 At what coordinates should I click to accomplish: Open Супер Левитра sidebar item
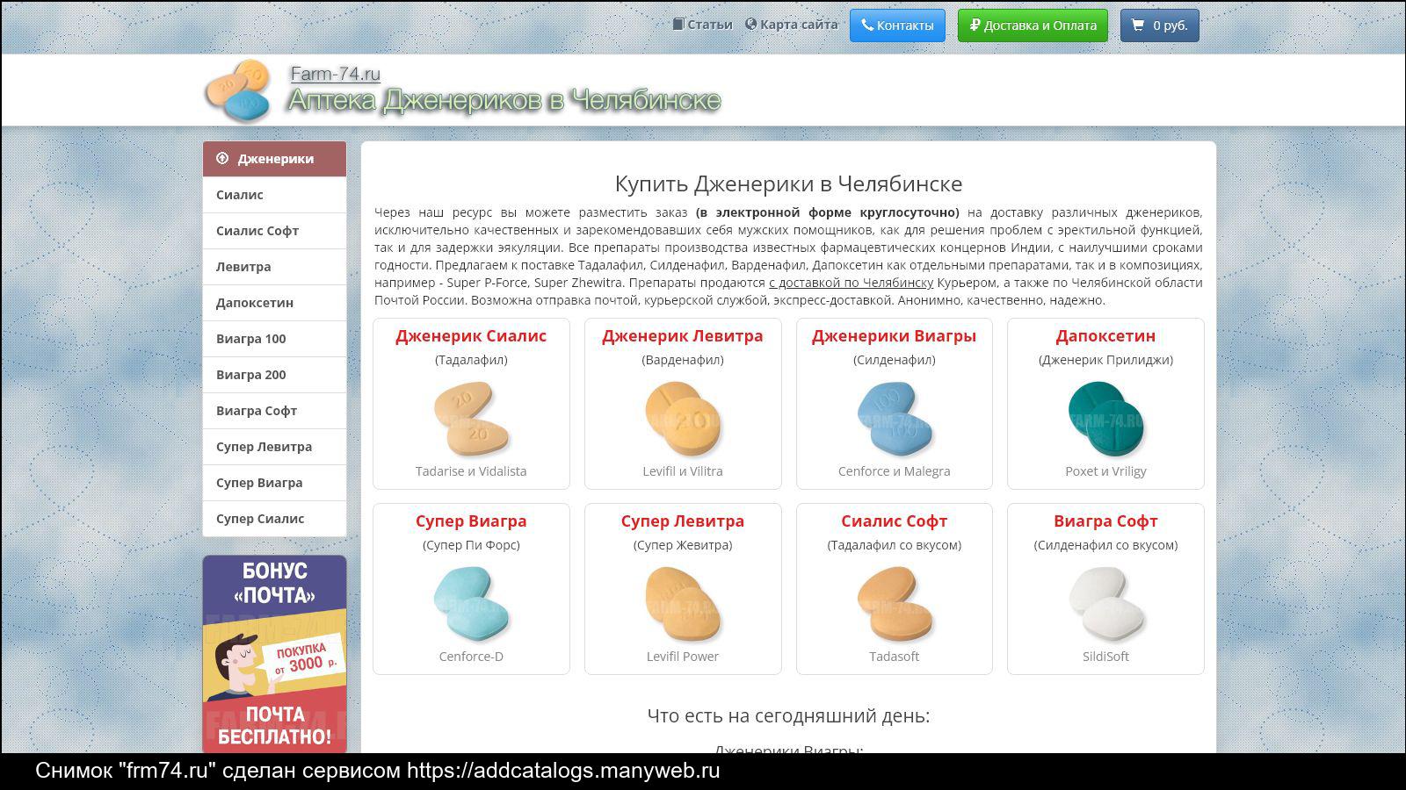274,447
